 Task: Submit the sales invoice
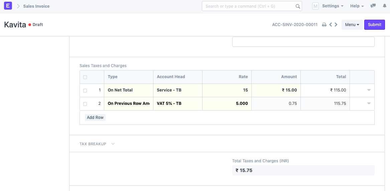(374, 25)
